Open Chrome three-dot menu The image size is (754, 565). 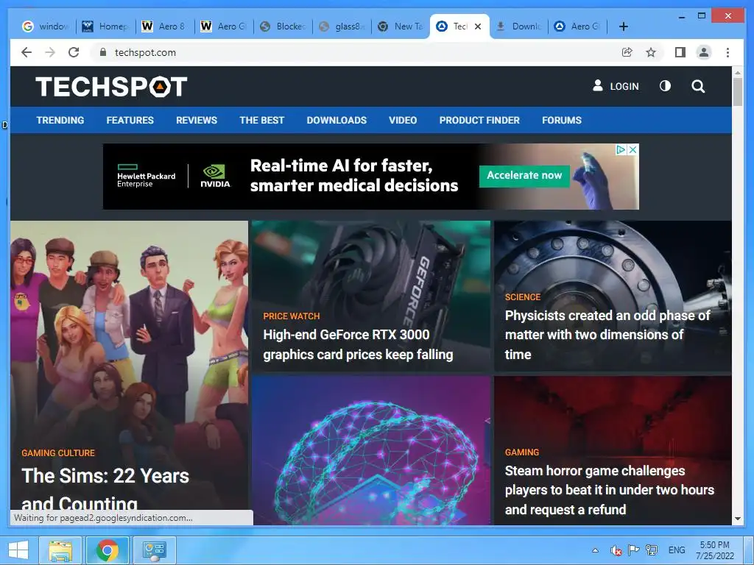coord(727,52)
